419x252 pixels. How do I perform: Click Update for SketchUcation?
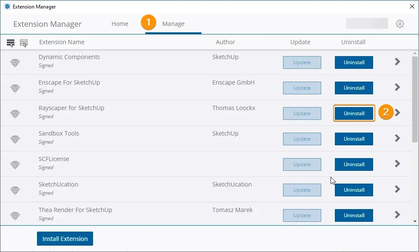pos(302,190)
